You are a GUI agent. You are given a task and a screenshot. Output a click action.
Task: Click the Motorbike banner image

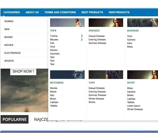click(67, 75)
